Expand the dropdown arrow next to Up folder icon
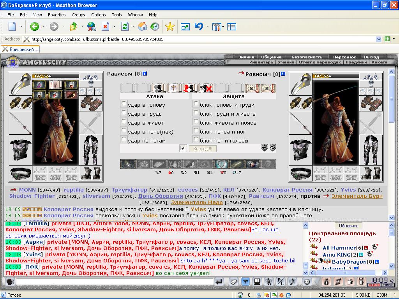399x299 pixels. (83, 26)
